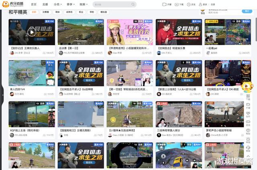The image size is (257, 170).
Task: Click the Huya logo in the header
Action: tap(13, 4)
